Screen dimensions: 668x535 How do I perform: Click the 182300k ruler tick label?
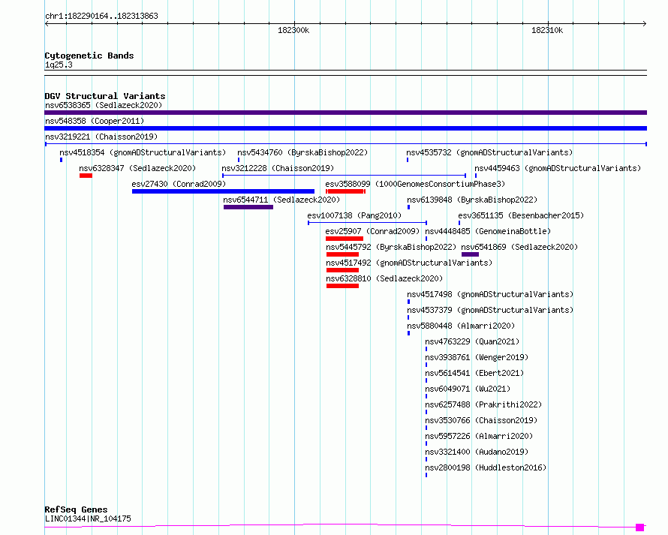pyautogui.click(x=293, y=30)
